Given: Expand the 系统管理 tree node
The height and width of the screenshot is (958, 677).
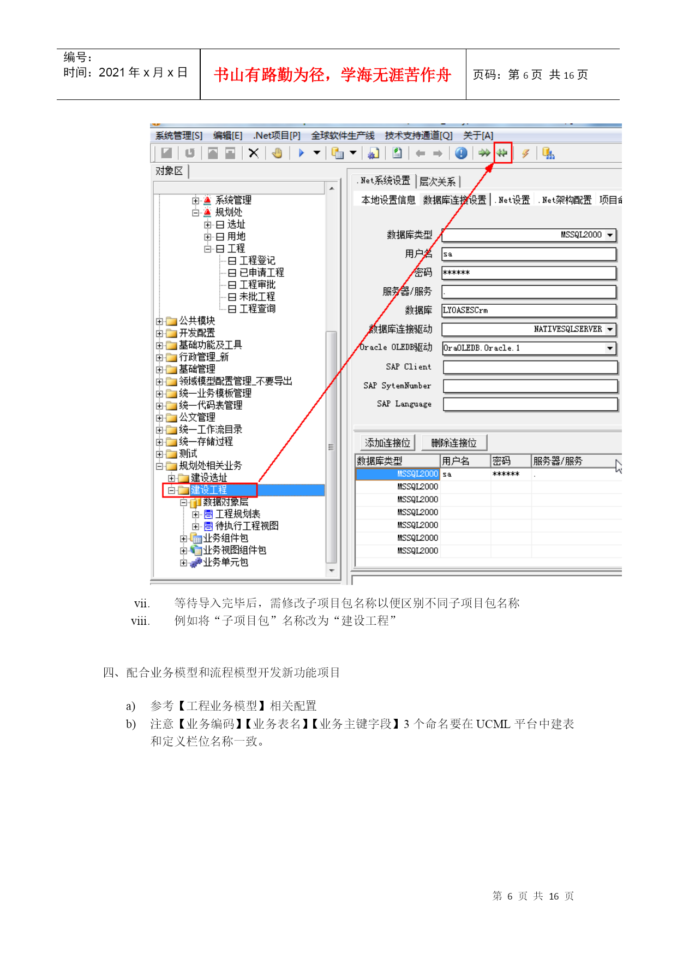Looking at the screenshot, I should pos(195,201).
